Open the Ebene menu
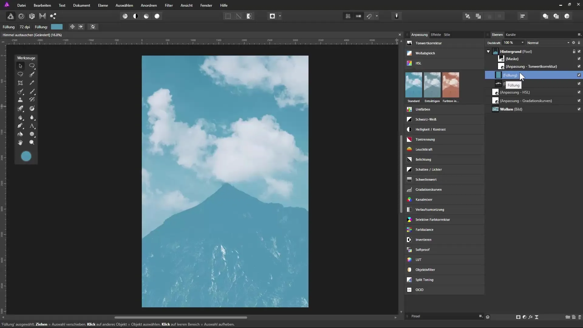This screenshot has width=583, height=328. [103, 5]
